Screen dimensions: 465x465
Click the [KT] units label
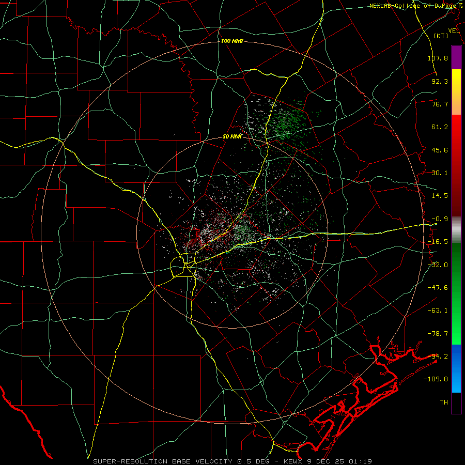(x=441, y=36)
